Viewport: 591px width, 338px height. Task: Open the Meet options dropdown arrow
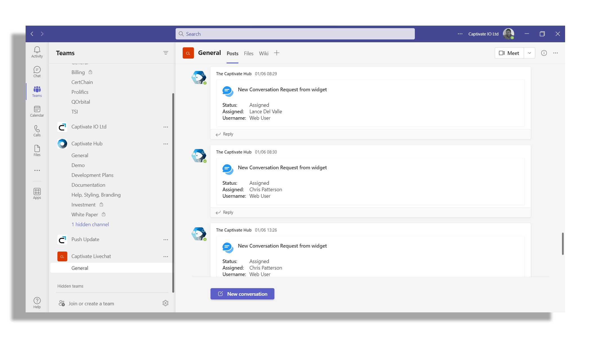click(529, 53)
